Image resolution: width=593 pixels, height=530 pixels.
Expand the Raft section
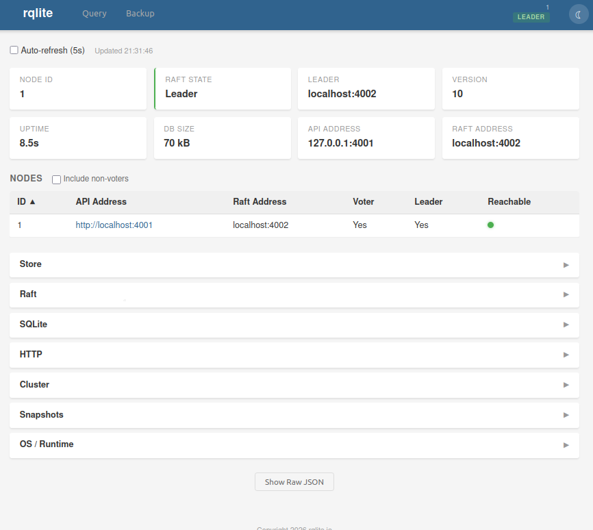tap(294, 294)
